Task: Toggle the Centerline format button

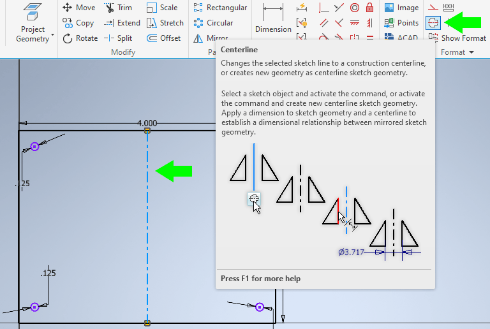Action: click(433, 22)
